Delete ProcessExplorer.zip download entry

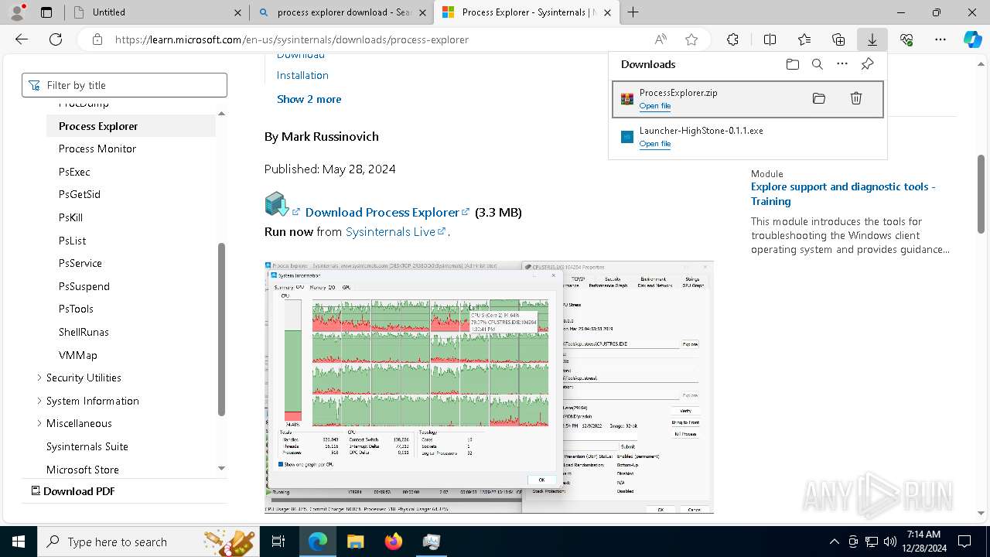tap(856, 98)
